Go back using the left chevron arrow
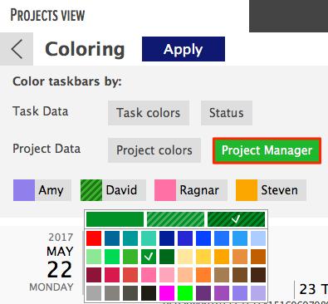328x304 pixels. pos(17,49)
